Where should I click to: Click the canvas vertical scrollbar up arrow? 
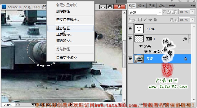[x=124, y=13]
